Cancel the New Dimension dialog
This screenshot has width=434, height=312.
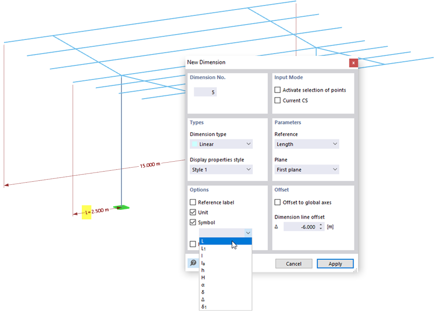294,263
